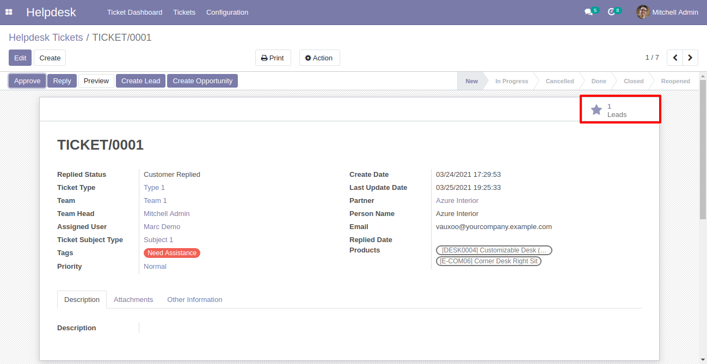Set ticket stage to In Progress
This screenshot has height=364, width=707.
click(511, 81)
